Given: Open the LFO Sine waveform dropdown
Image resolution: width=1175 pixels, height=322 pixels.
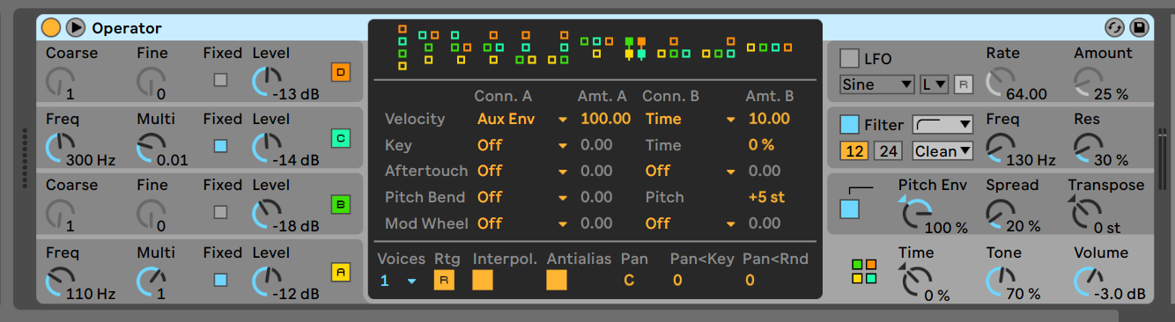Looking at the screenshot, I should click(877, 85).
